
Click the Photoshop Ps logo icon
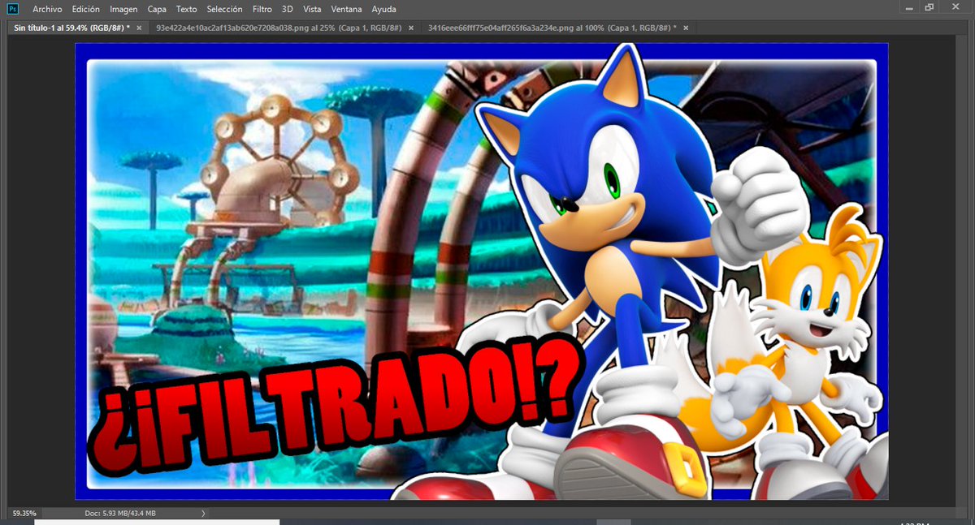coord(13,9)
